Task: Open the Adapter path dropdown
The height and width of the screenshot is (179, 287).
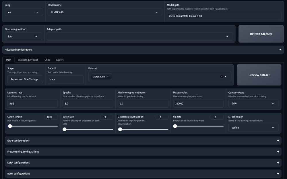Action: click(x=140, y=36)
